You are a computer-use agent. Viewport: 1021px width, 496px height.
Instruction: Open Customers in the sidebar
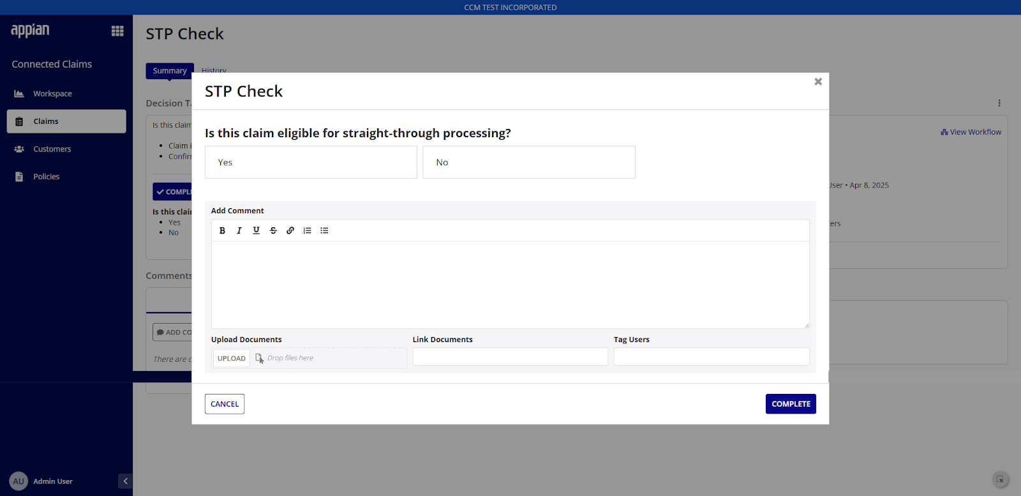point(66,149)
